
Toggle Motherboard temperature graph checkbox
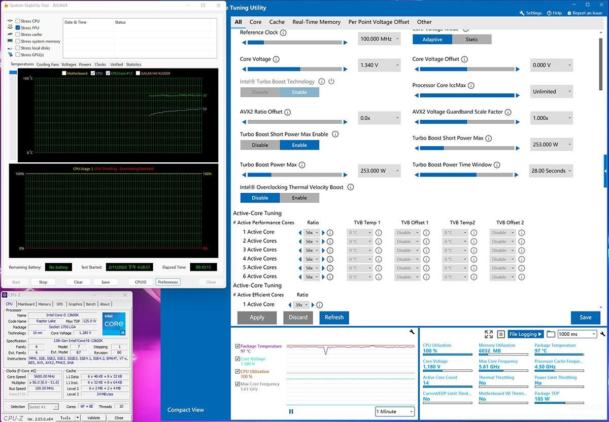tap(64, 74)
